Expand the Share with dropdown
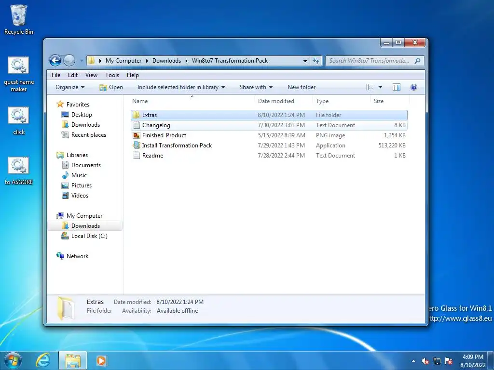 [x=256, y=87]
